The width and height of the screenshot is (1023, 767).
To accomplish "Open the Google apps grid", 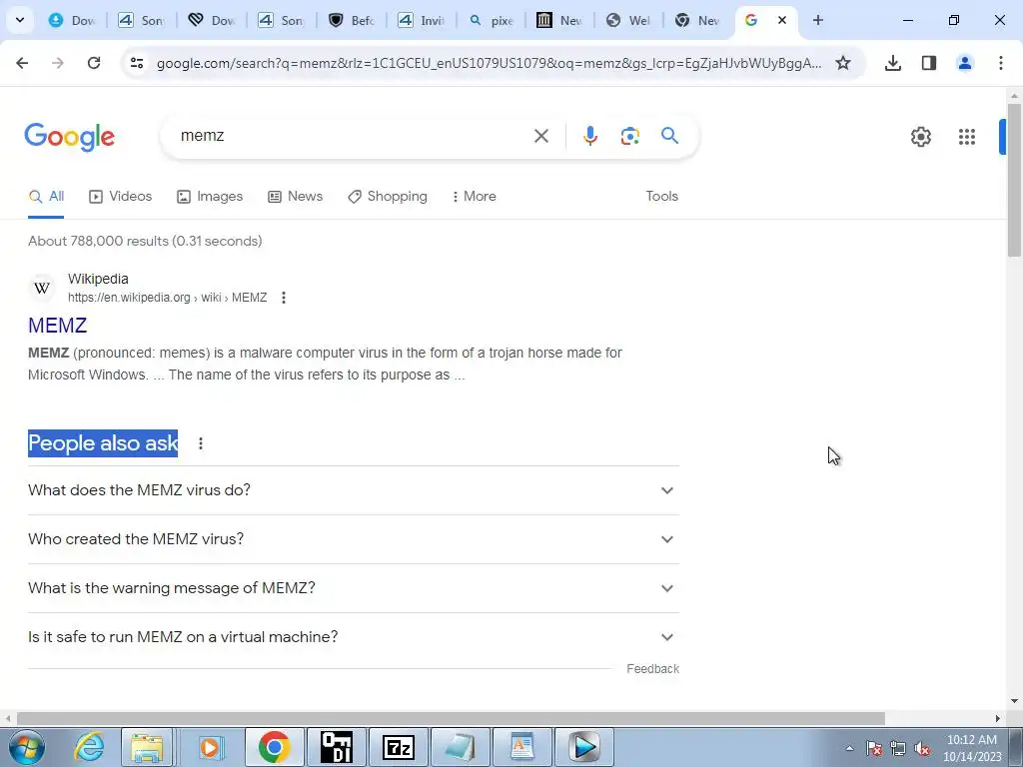I will [x=967, y=136].
